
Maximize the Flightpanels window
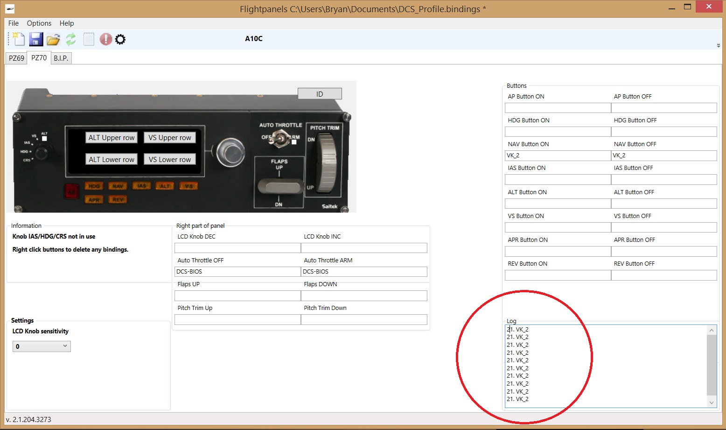pos(687,7)
